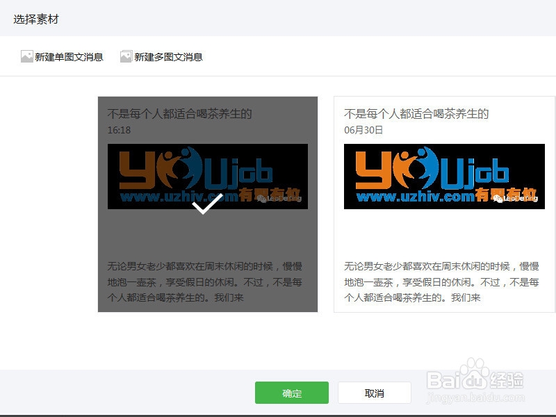Open the multi image-text message creator
This screenshot has height=417, width=556.
(167, 57)
